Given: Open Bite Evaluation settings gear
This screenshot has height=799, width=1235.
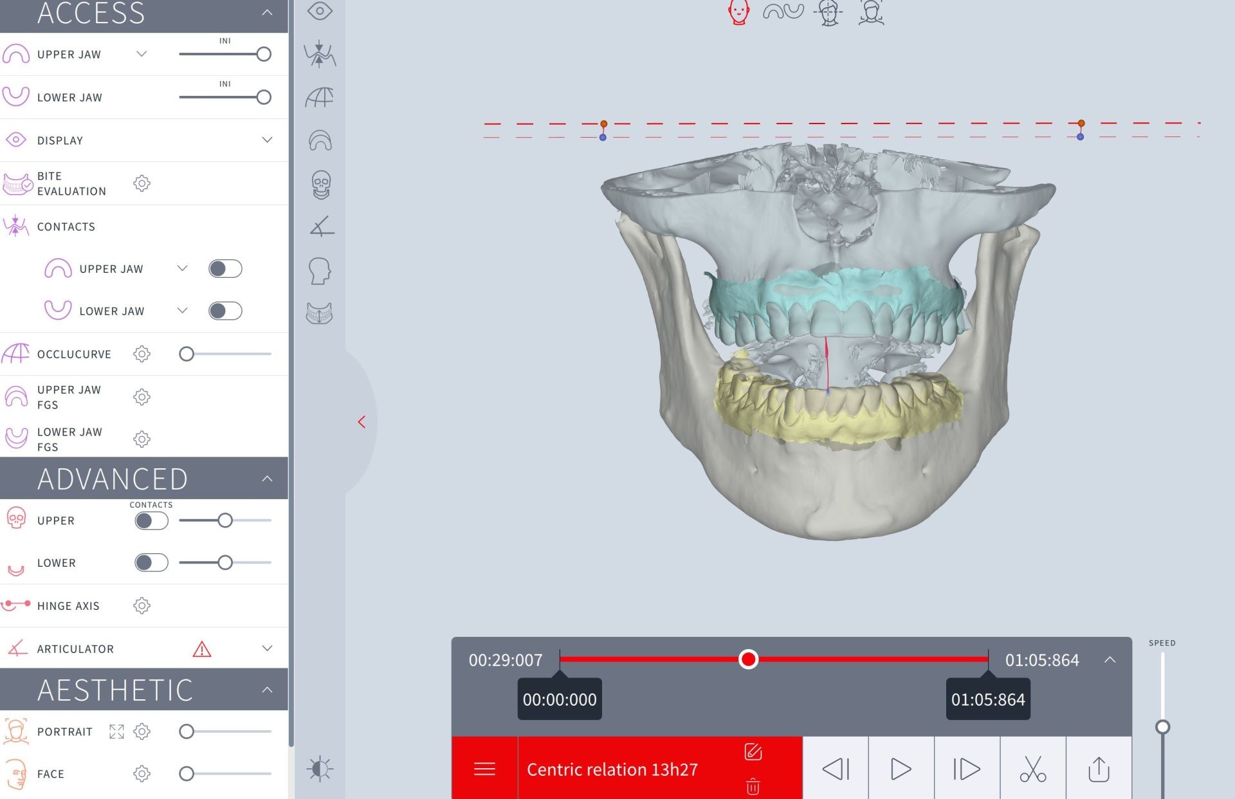Looking at the screenshot, I should [142, 183].
